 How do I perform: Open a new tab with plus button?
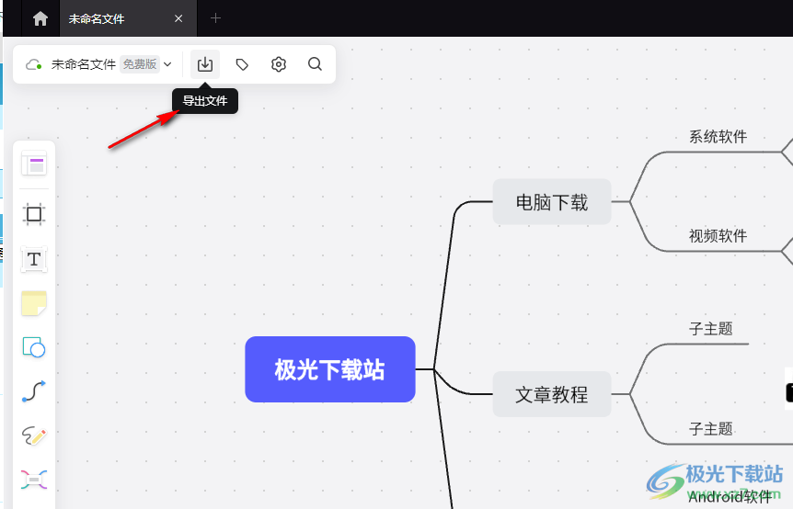pyautogui.click(x=215, y=18)
